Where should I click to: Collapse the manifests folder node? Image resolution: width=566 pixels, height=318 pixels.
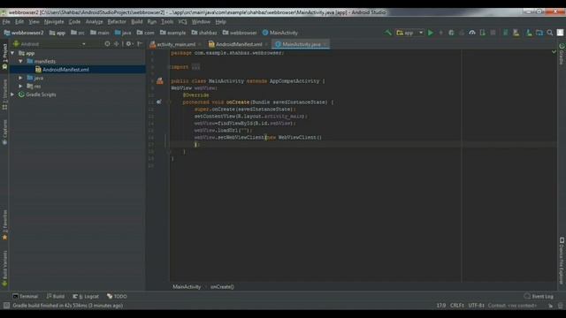(x=21, y=61)
